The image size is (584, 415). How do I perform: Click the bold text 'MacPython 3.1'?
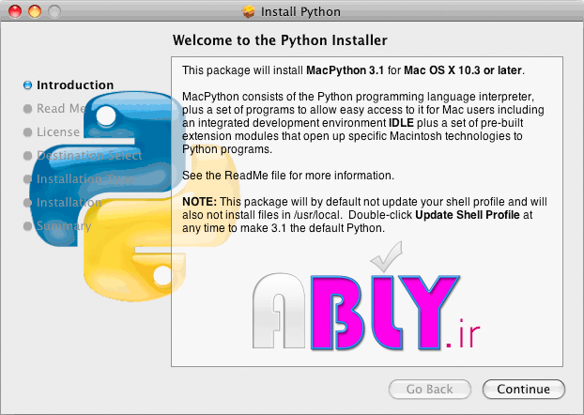click(x=345, y=70)
